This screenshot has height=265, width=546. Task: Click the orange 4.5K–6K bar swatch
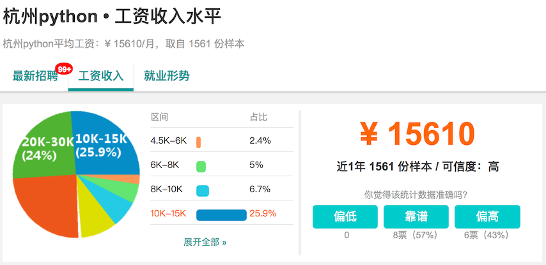(199, 141)
